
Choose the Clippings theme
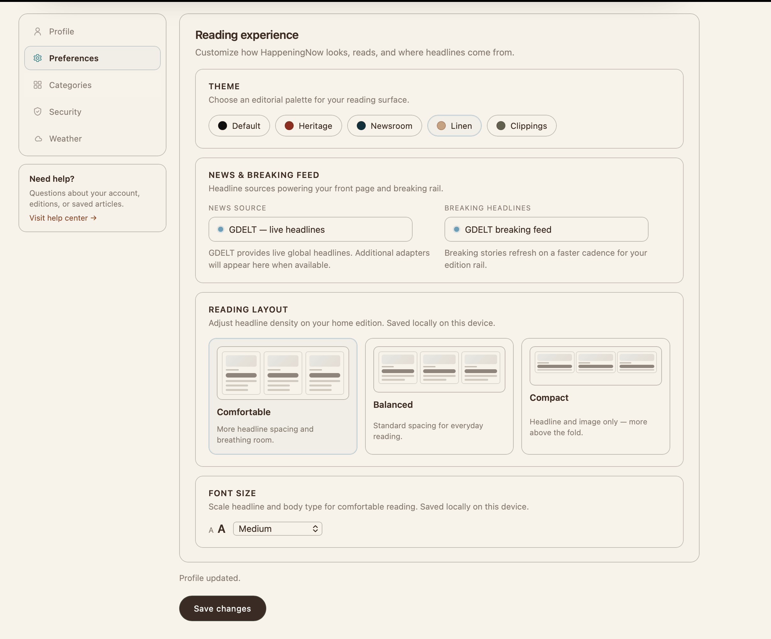coord(521,126)
